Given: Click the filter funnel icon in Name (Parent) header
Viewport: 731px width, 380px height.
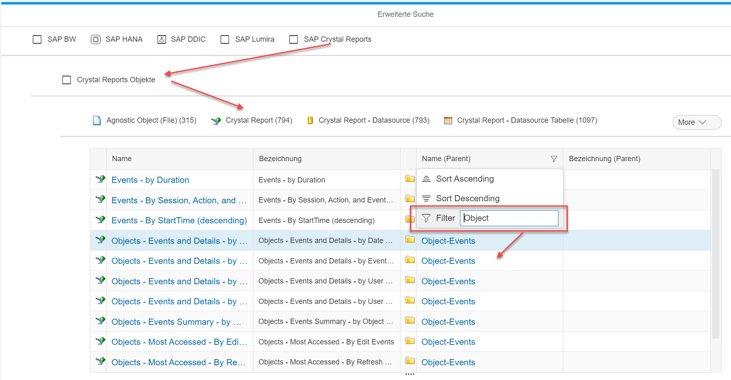Looking at the screenshot, I should click(x=553, y=159).
